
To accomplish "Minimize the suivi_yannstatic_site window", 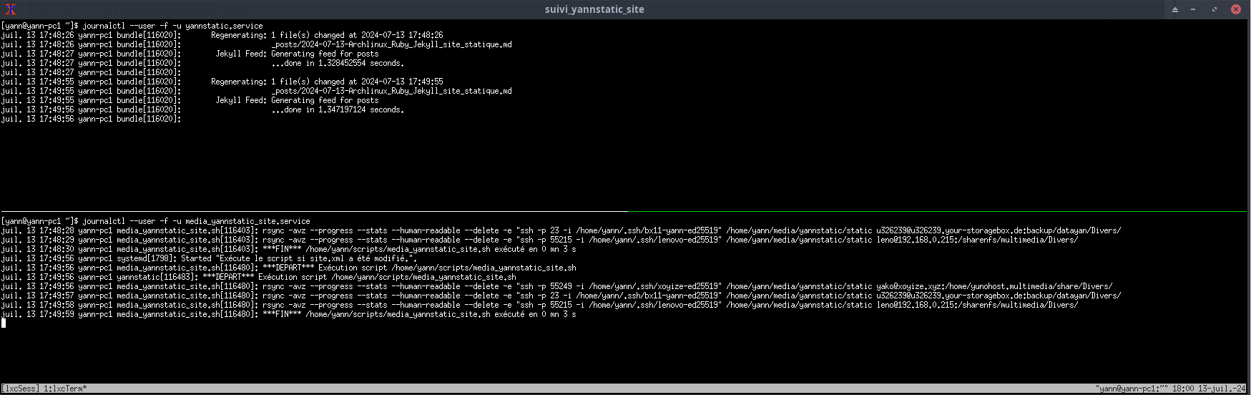I will (1193, 9).
